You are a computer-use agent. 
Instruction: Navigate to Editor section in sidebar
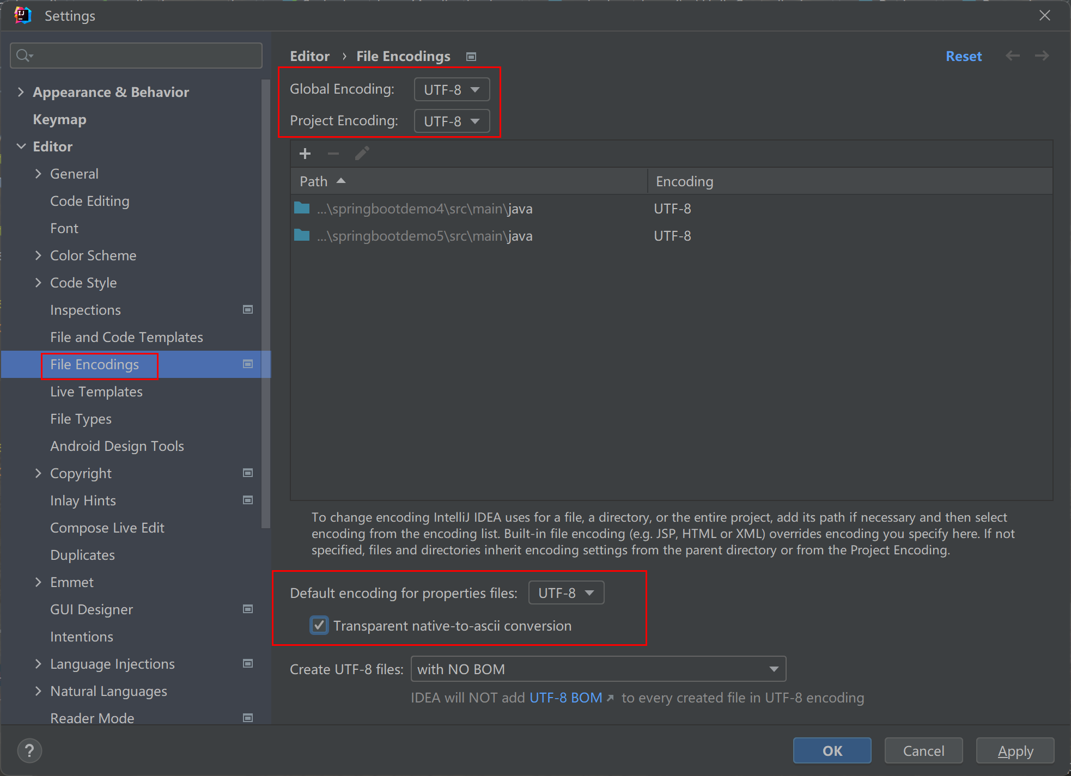pos(52,147)
